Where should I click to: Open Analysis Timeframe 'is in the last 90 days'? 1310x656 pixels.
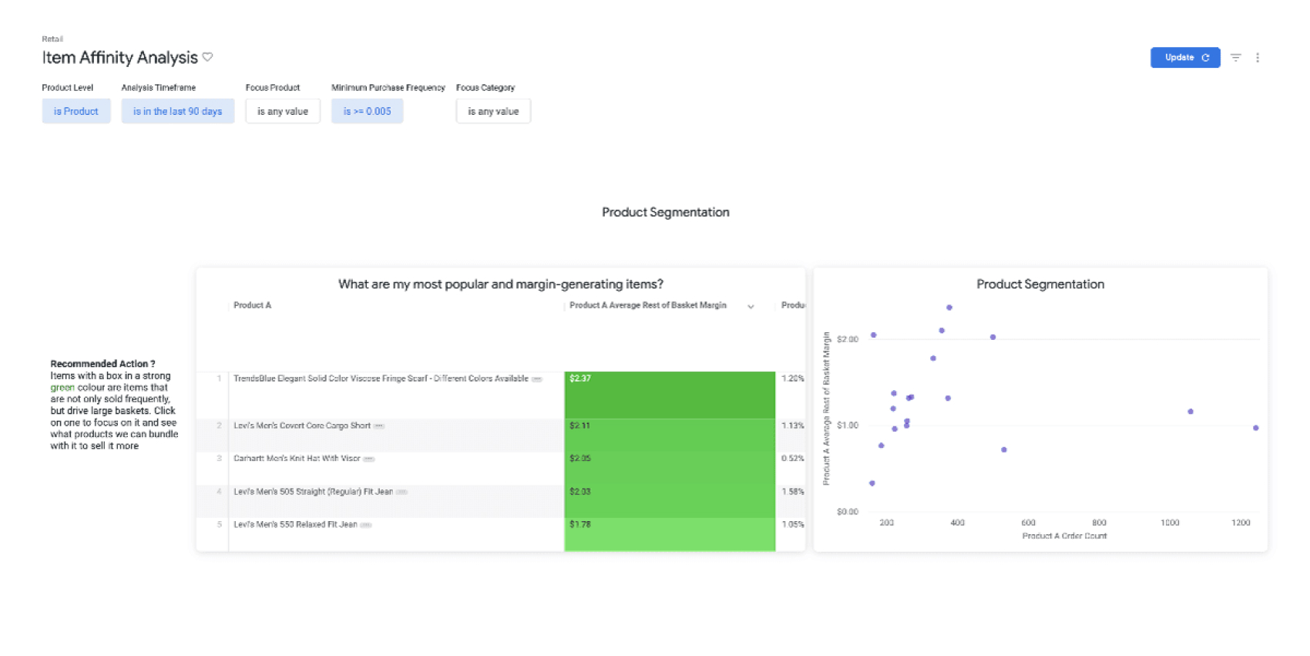tap(177, 111)
